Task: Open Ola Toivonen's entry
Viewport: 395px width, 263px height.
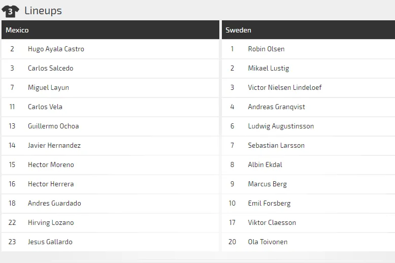Action: coord(268,242)
